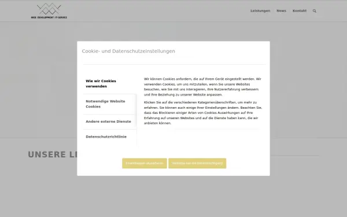
Task: Click the right yellow button in the cookie dialog
Action: 197,163
